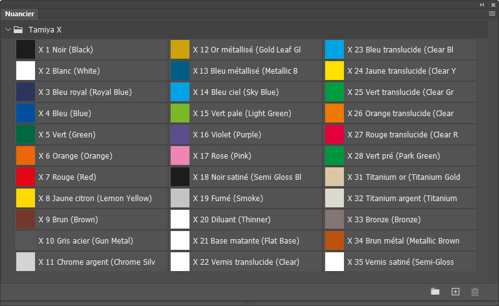Viewport: 499px width, 306px height.
Task: Choose the X 17 Rose (Pink) swatch
Action: [x=180, y=156]
